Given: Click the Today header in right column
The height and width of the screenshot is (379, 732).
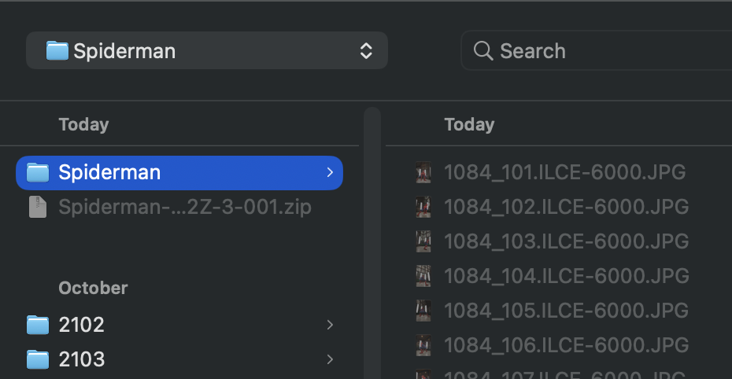Looking at the screenshot, I should coord(469,124).
